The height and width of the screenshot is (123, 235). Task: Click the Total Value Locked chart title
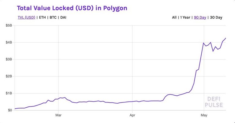(x=72, y=8)
